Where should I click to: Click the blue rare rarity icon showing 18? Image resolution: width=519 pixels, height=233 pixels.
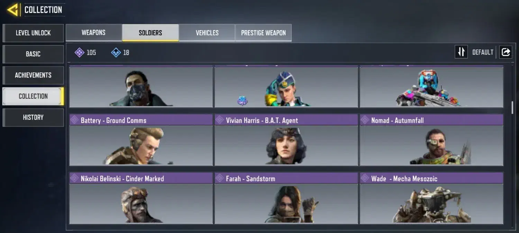coord(116,52)
